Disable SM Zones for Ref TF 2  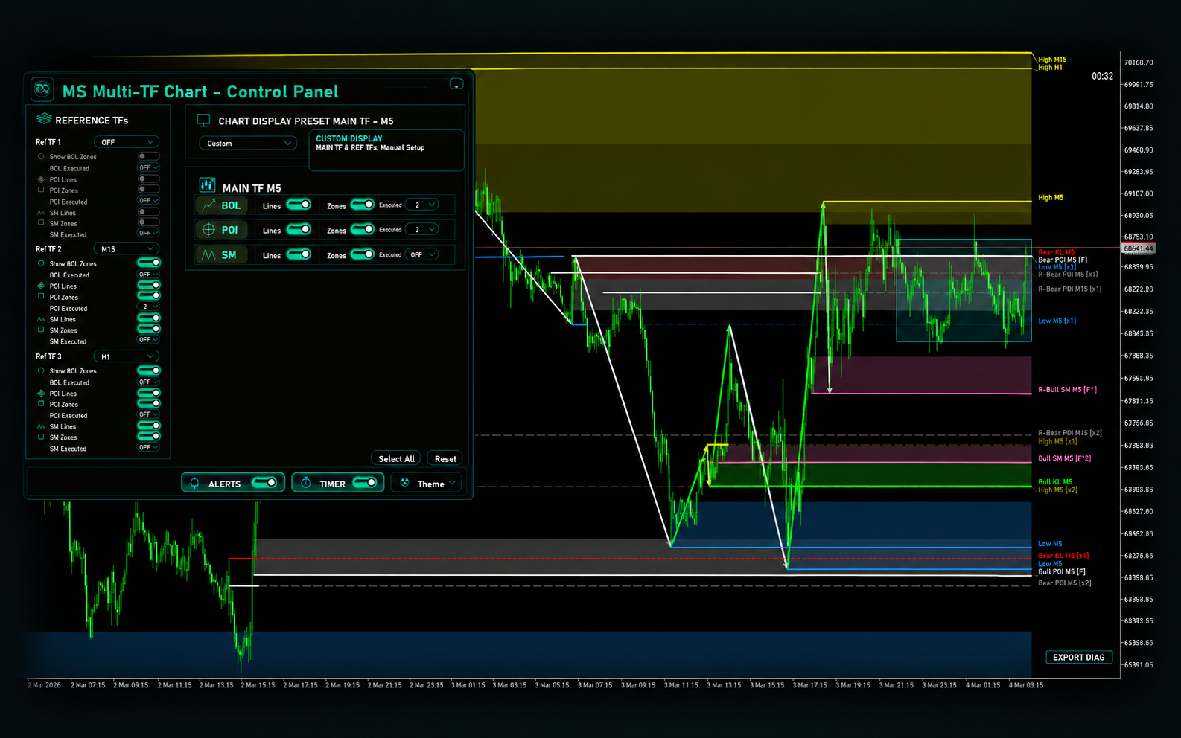click(149, 329)
